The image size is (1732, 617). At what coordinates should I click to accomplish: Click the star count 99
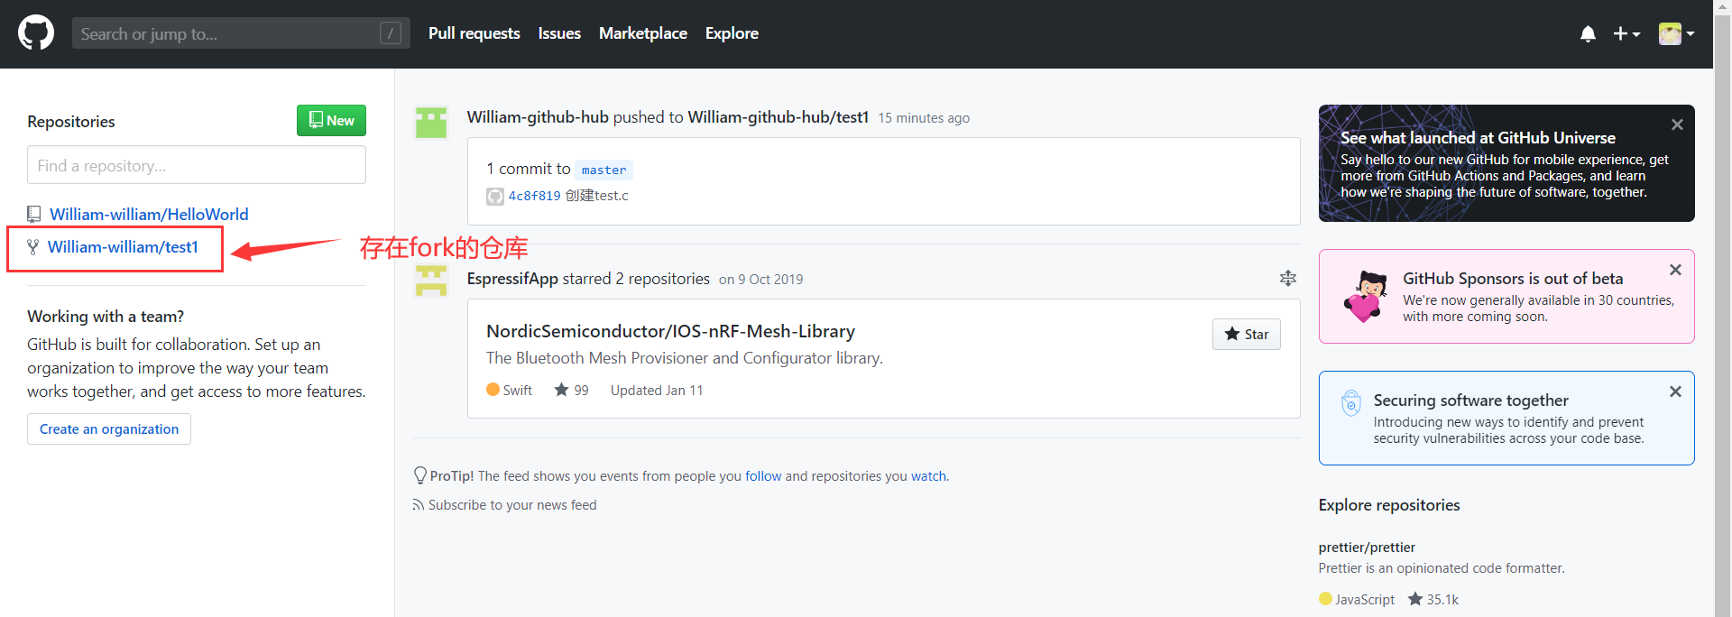[x=572, y=390]
